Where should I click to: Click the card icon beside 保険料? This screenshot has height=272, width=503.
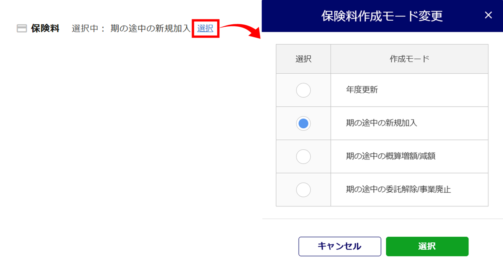[22, 29]
